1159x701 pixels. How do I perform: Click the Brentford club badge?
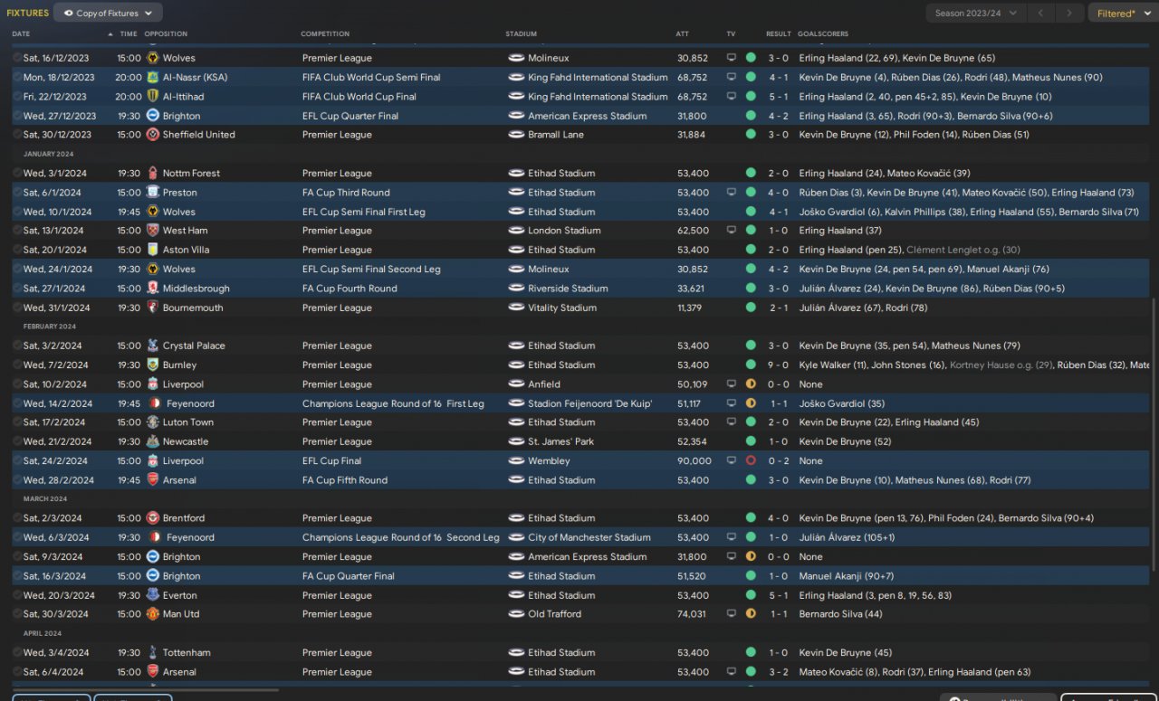click(153, 518)
